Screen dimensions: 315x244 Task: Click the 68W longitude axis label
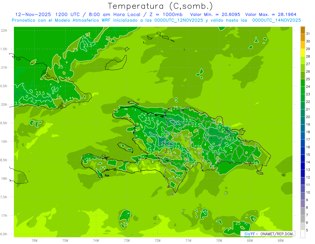click(281, 241)
